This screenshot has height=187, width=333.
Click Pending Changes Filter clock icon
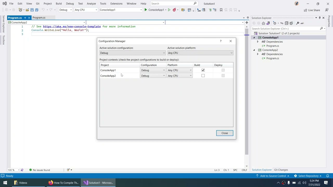pos(275,23)
